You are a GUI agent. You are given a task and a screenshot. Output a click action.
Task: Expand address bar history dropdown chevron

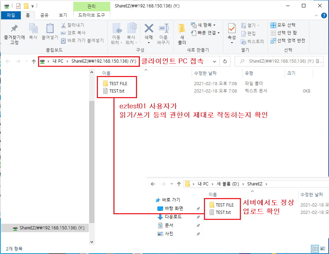pos(215,62)
